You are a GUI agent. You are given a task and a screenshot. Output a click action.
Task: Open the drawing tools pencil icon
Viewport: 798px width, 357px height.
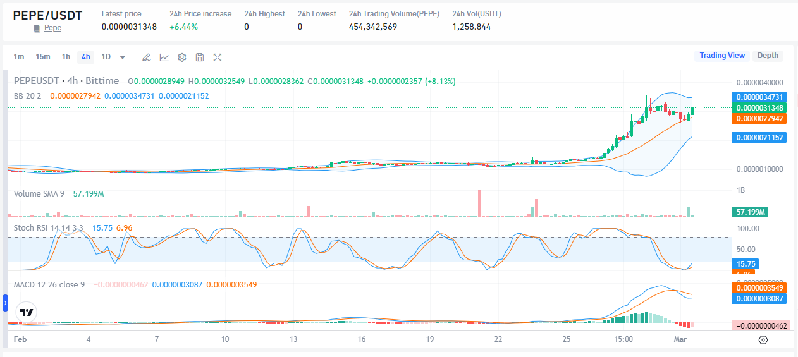tap(146, 57)
